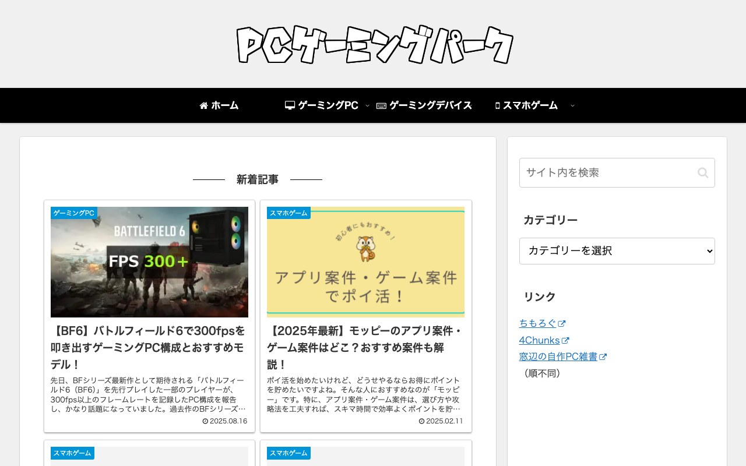746x466 pixels.
Task: Open the 窓辺の自作PC雑書 link
Action: click(558, 357)
